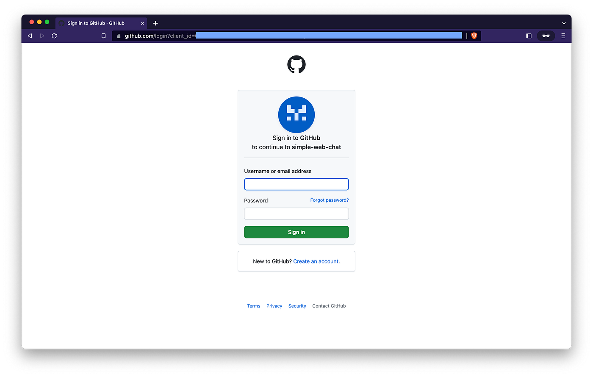The width and height of the screenshot is (593, 377).
Task: Reload the page with refresh icon
Action: pyautogui.click(x=54, y=36)
